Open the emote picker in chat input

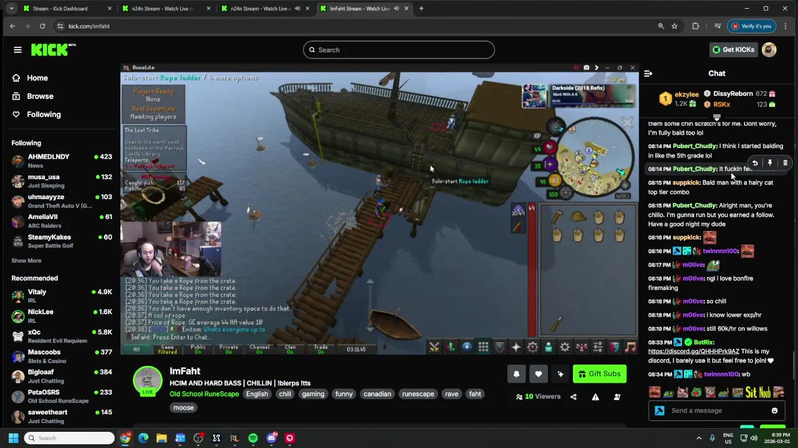774,411
